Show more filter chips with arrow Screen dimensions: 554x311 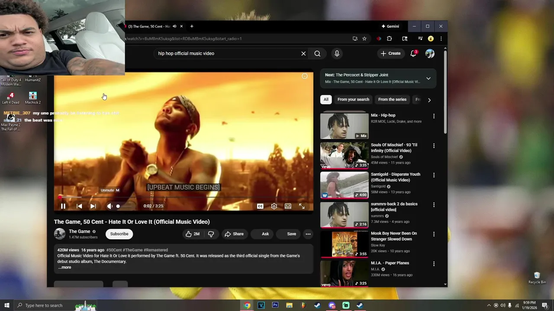[x=429, y=100]
